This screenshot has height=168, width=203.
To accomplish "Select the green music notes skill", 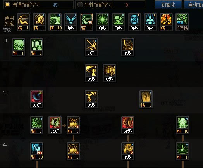I will click(x=37, y=125).
